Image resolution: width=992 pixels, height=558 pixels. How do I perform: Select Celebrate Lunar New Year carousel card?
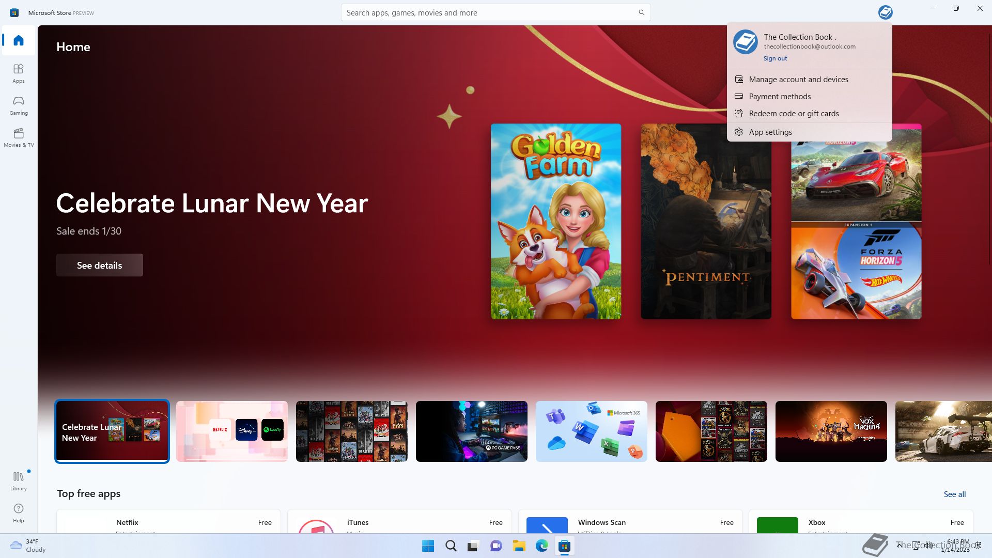tap(112, 431)
